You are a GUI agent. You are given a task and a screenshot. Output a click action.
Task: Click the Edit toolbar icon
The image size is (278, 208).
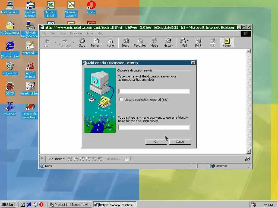tap(212, 43)
